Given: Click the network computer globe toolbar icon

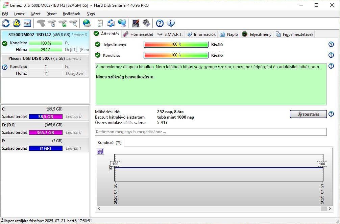Looking at the screenshot, I should [122, 23].
